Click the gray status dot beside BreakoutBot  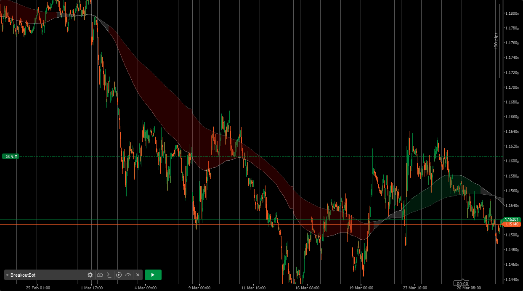[x=7, y=275]
